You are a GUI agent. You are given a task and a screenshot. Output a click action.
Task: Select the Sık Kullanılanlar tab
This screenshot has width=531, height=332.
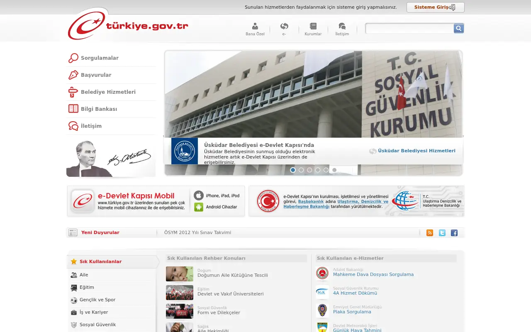[112, 261]
